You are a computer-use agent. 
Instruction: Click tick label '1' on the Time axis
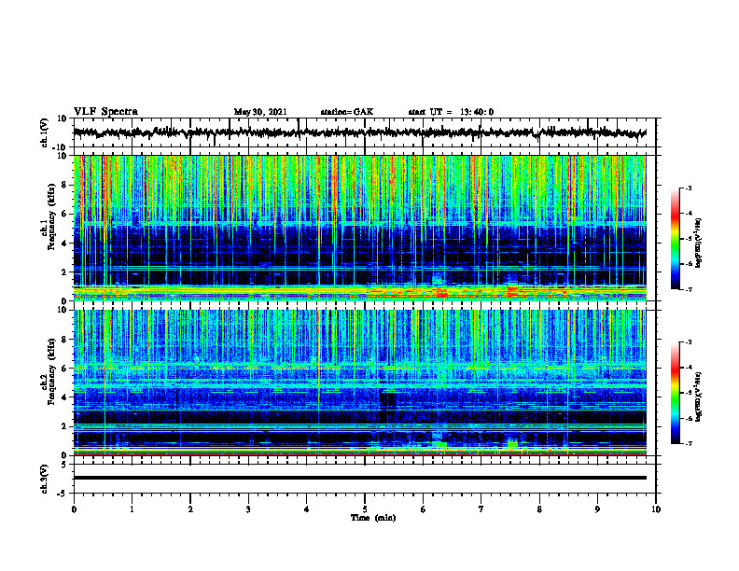(132, 509)
